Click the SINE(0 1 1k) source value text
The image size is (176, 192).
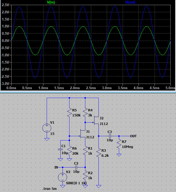pyautogui.click(x=76, y=183)
